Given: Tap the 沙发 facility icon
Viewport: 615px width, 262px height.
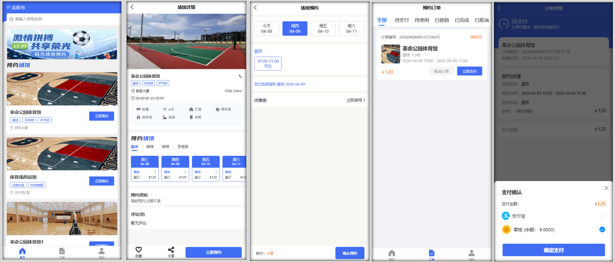Looking at the screenshot, I should pos(191,109).
